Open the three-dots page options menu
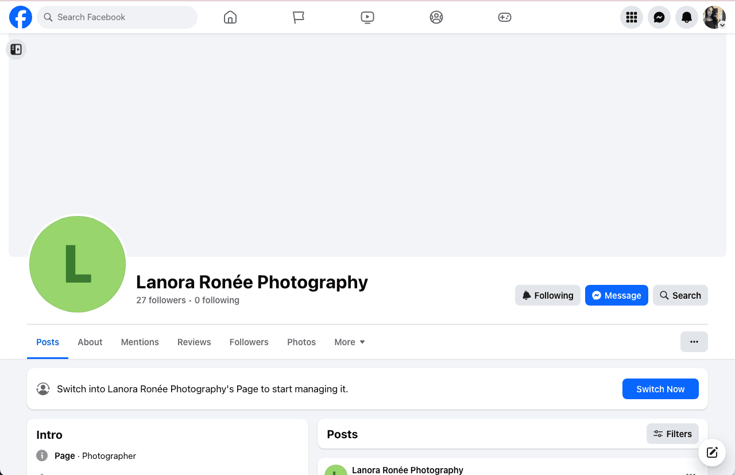This screenshot has height=475, width=735. pyautogui.click(x=694, y=342)
